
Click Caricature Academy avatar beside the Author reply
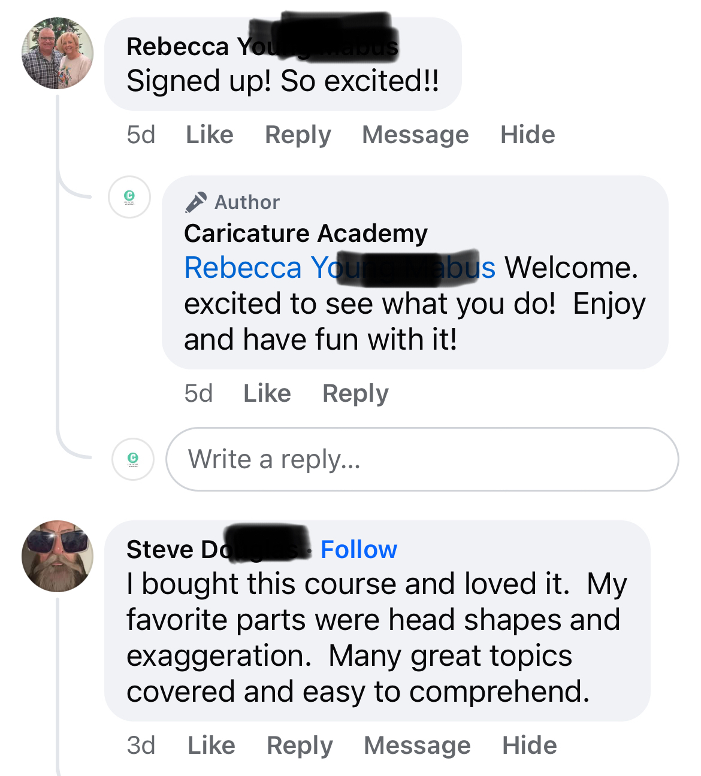(x=129, y=197)
